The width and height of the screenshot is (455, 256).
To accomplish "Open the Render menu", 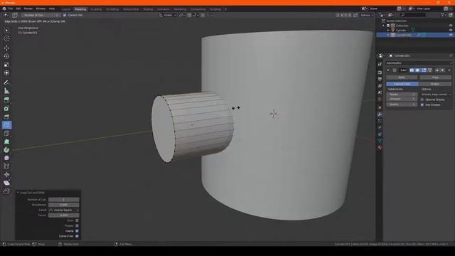I will (28, 9).
